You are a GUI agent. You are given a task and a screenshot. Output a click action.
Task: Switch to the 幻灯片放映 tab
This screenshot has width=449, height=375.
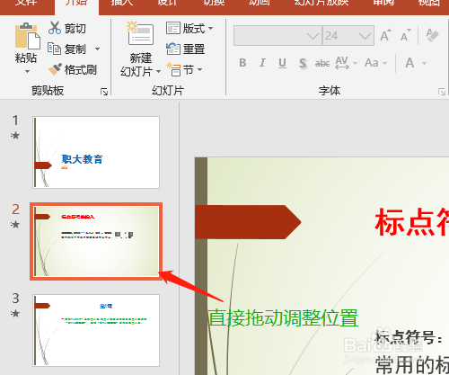pyautogui.click(x=321, y=3)
